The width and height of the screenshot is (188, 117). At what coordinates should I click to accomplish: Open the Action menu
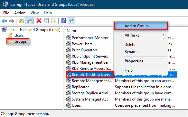pos(20,13)
